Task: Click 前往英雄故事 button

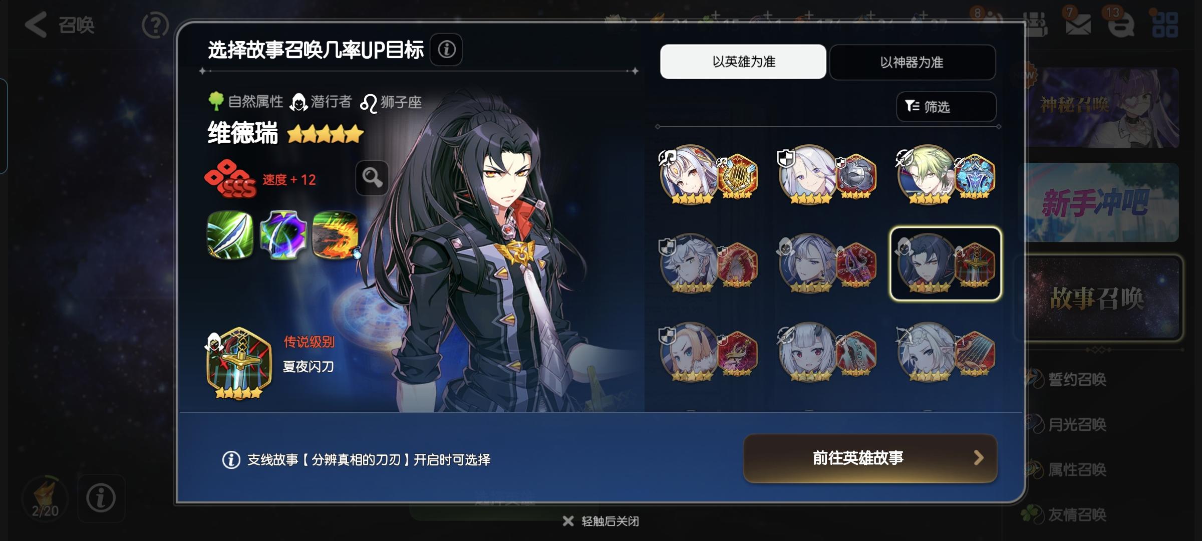Action: tap(870, 458)
